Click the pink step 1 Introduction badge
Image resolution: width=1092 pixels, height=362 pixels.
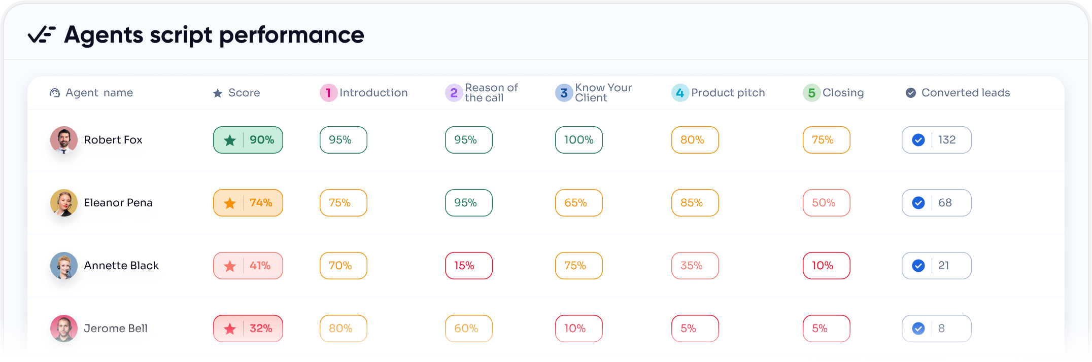tap(328, 93)
